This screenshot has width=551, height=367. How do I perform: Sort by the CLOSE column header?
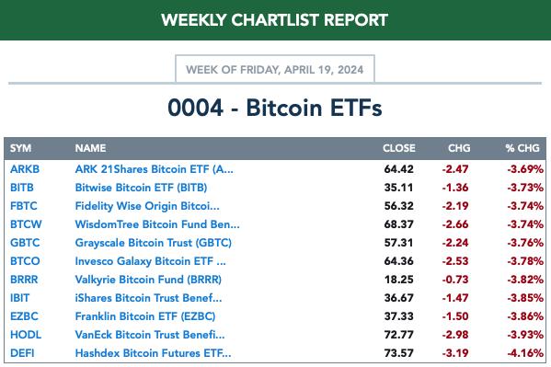click(399, 148)
